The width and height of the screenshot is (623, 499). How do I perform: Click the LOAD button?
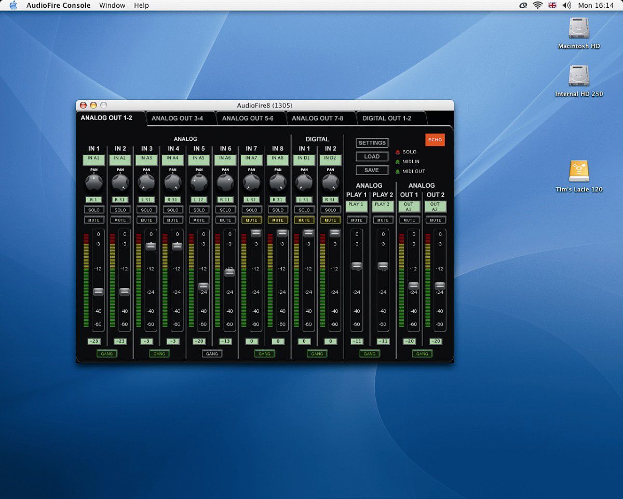click(372, 156)
